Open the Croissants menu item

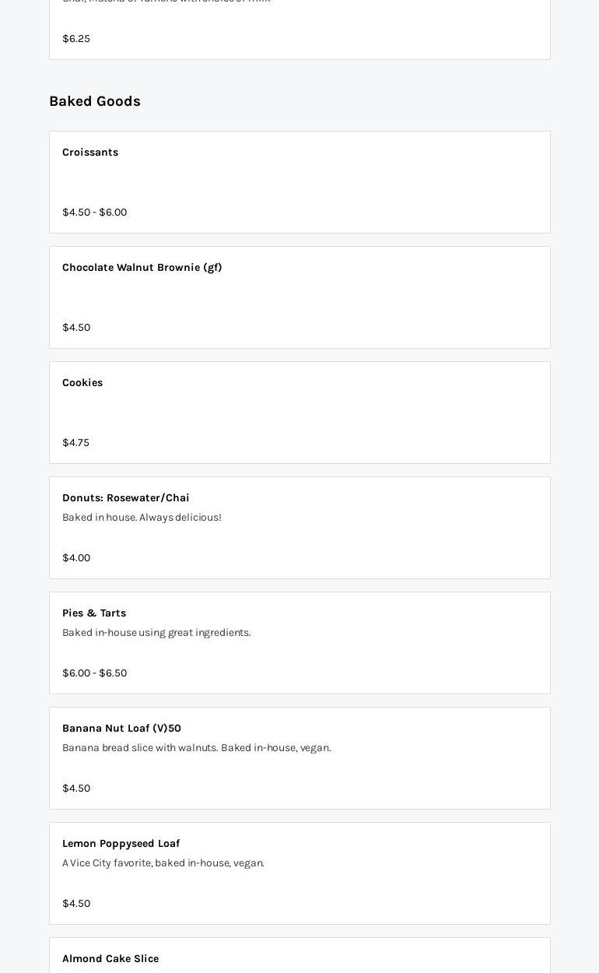pyautogui.click(x=299, y=182)
